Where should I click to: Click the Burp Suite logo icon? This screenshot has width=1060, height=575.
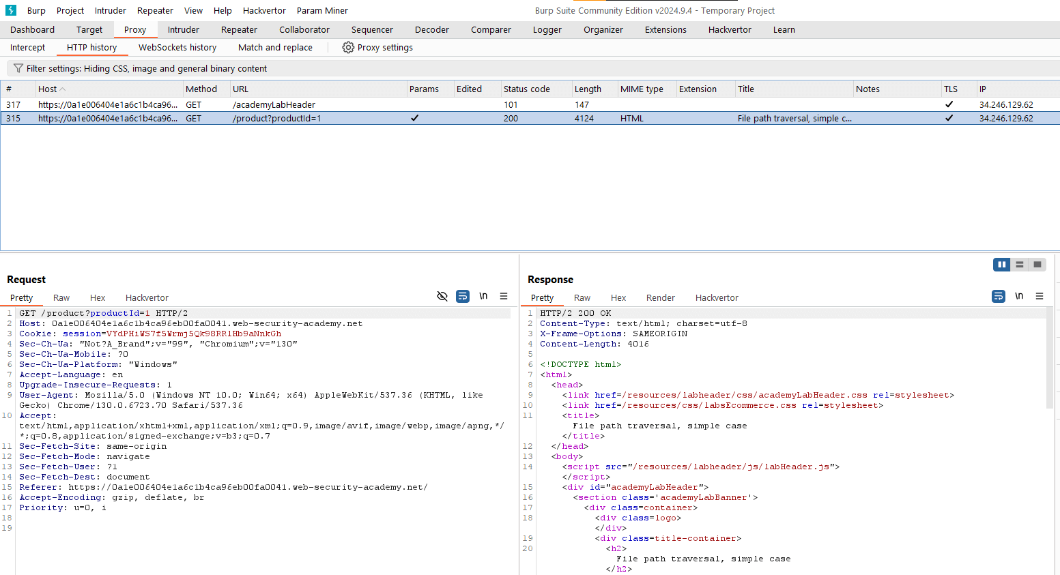(x=11, y=10)
